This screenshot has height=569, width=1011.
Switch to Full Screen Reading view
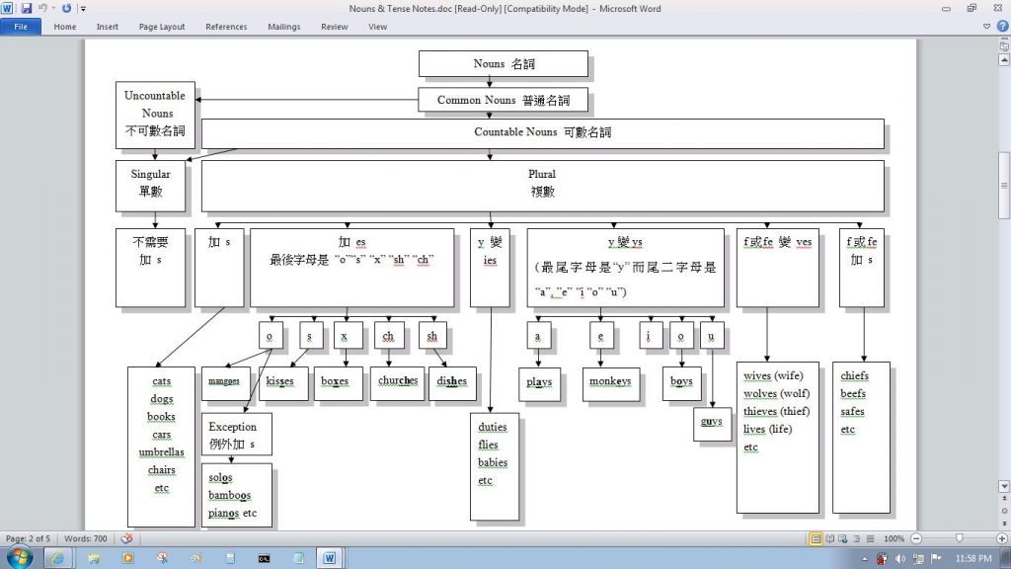pyautogui.click(x=829, y=538)
